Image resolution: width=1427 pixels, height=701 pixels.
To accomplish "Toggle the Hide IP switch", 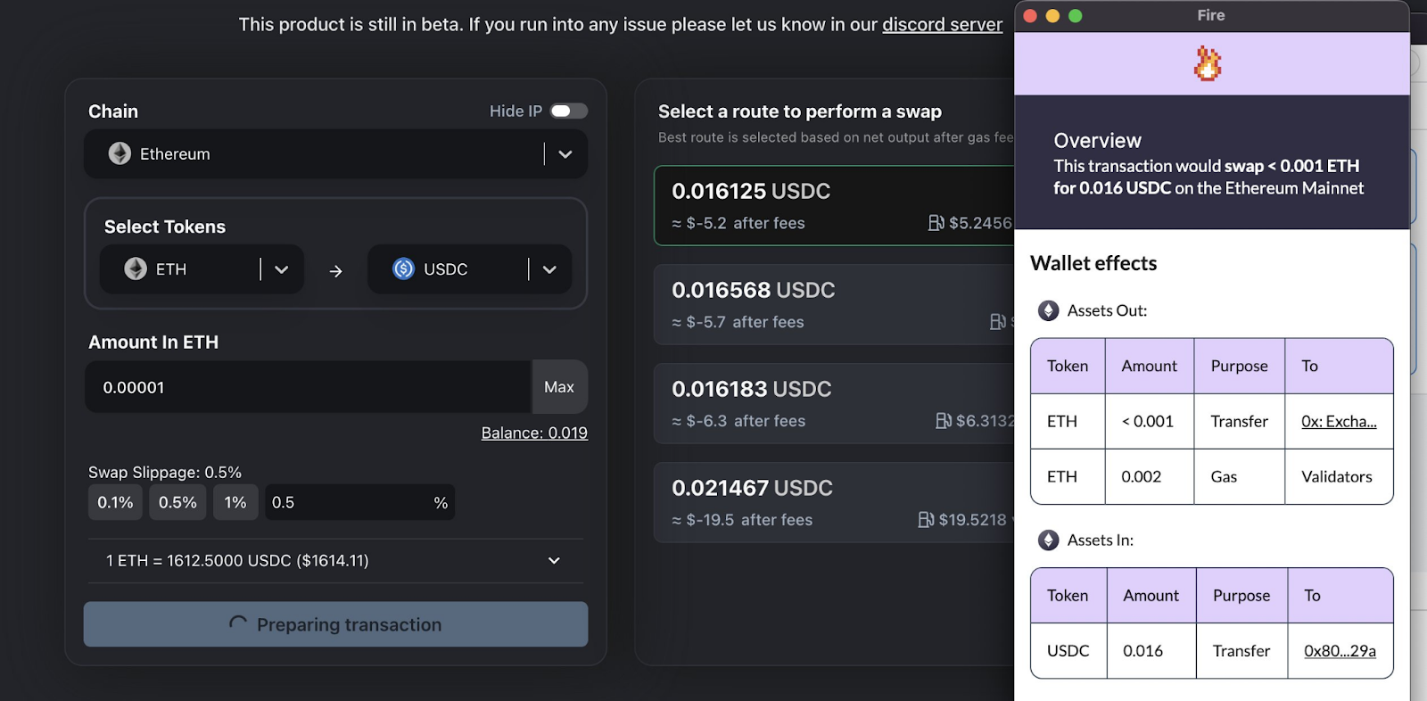I will [x=568, y=111].
